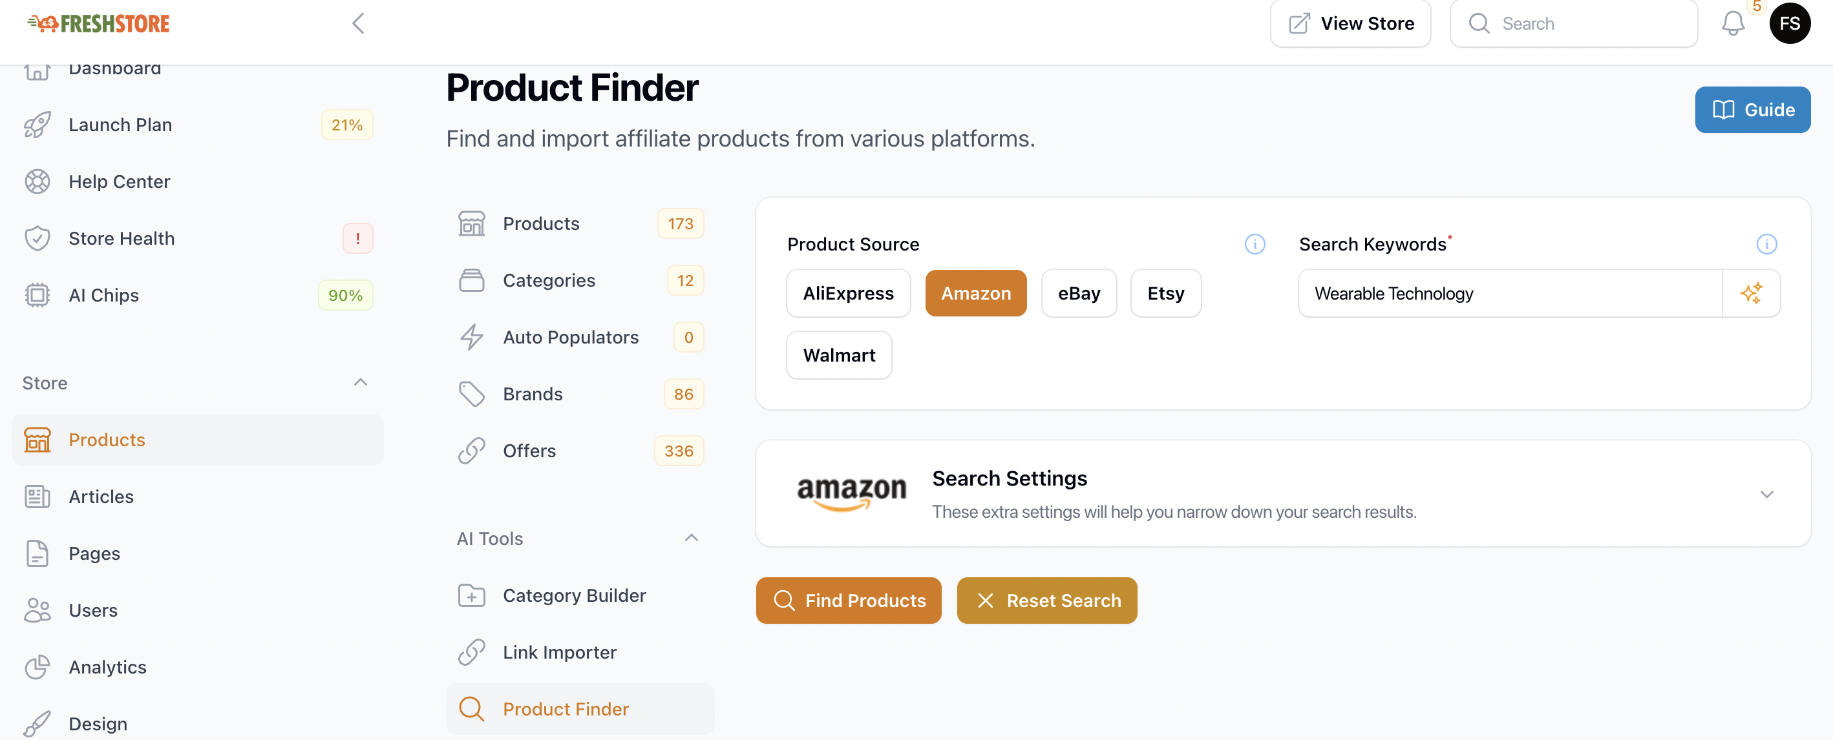The image size is (1833, 740).
Task: Select eBay as product source
Action: pos(1078,293)
